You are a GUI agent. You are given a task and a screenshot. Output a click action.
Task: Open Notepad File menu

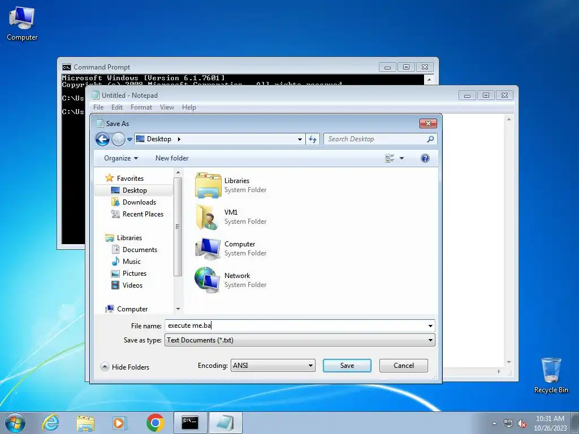tap(98, 107)
